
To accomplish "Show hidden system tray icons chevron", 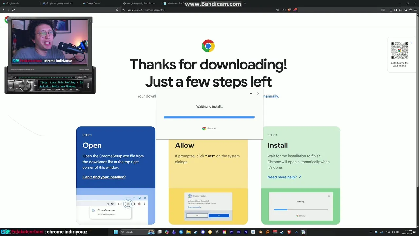I will pos(371,232).
